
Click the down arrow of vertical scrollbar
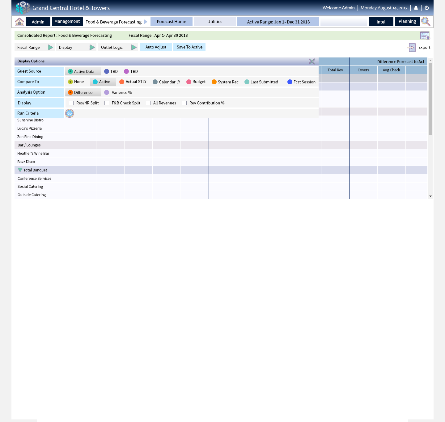430,196
